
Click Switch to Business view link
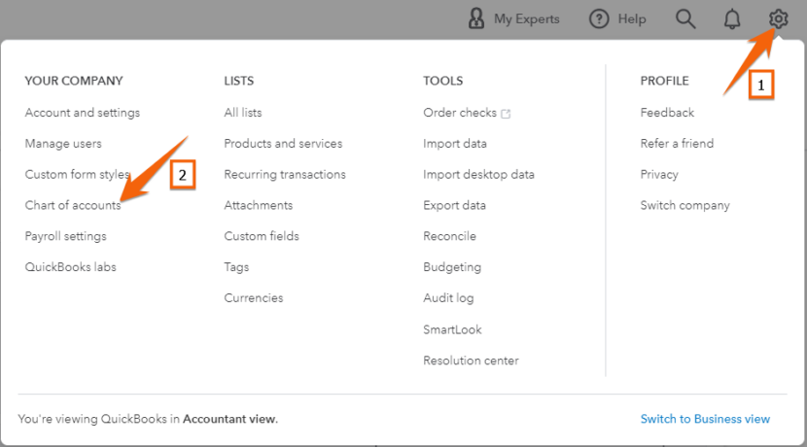[x=705, y=419]
